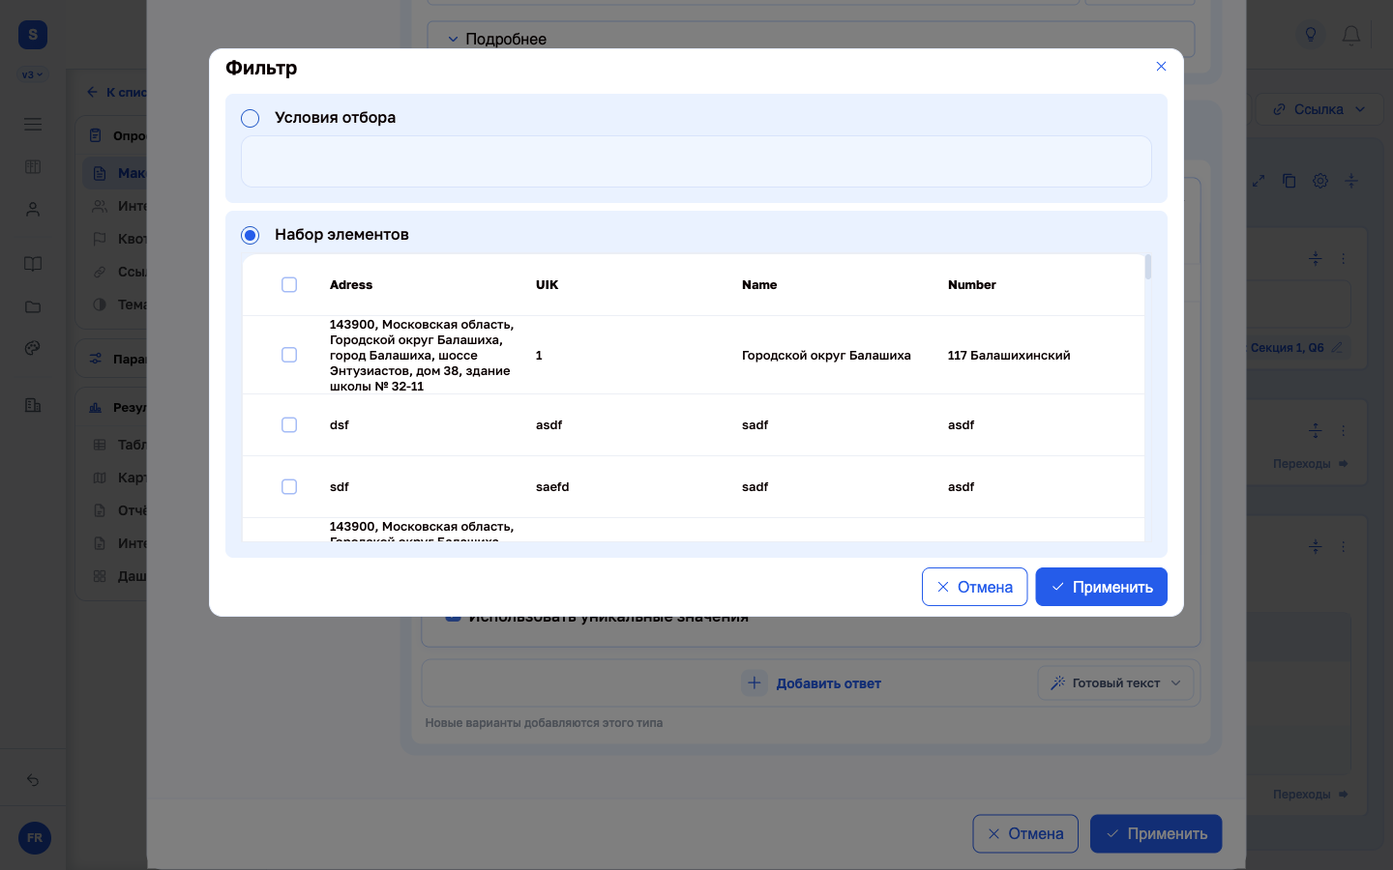Click Отмена in the filter dialog
This screenshot has height=870, width=1393.
[974, 587]
